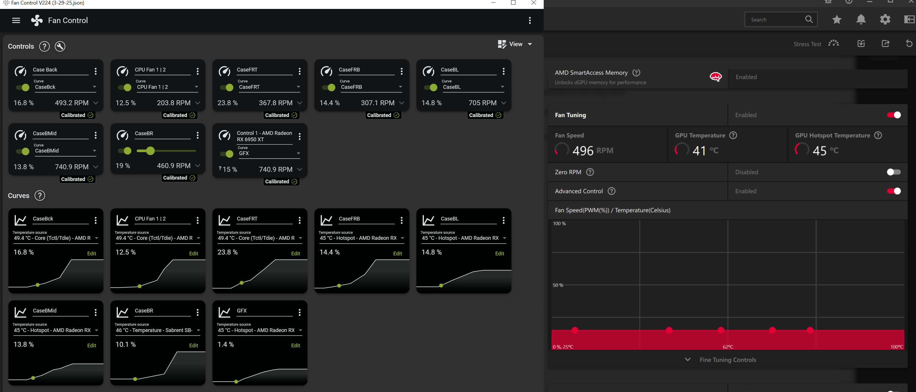The width and height of the screenshot is (916, 392).
Task: Click the Zero RPM help icon
Action: tap(590, 172)
